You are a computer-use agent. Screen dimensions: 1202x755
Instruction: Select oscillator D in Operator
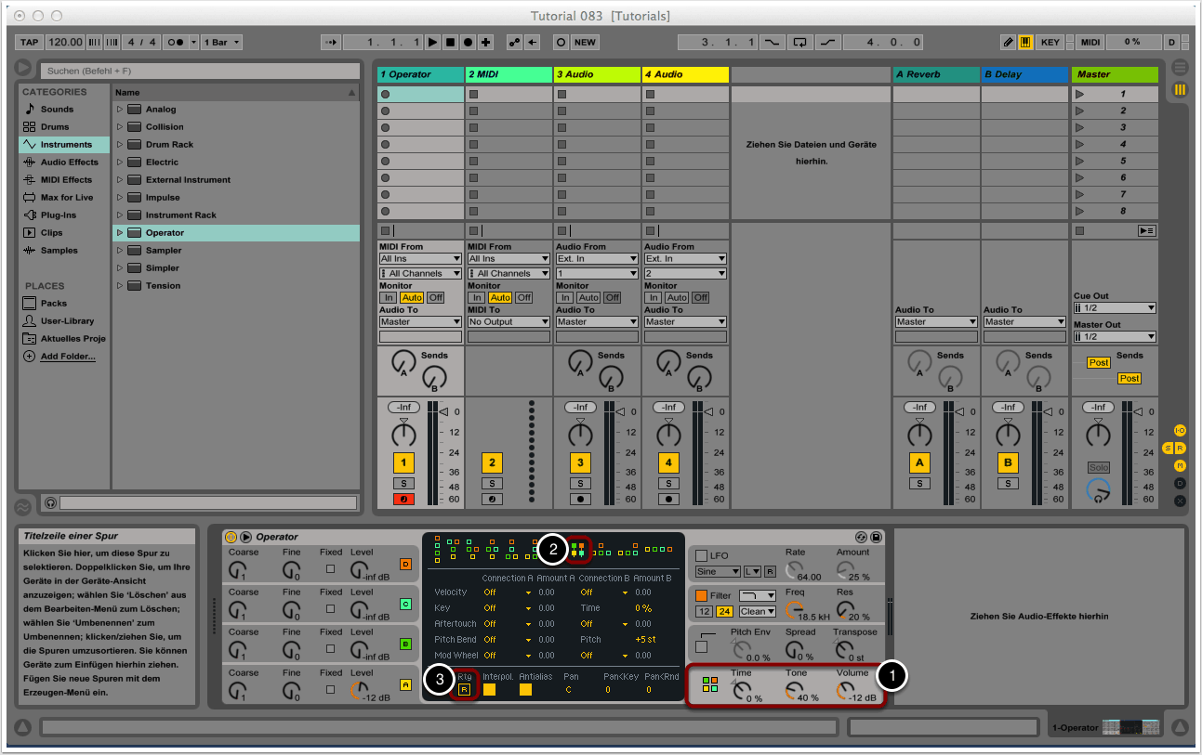pyautogui.click(x=405, y=564)
